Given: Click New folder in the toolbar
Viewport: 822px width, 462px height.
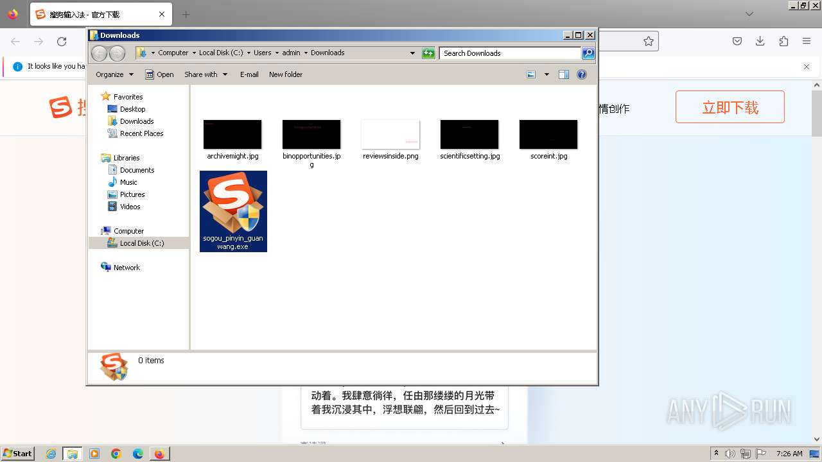Looking at the screenshot, I should coord(286,74).
